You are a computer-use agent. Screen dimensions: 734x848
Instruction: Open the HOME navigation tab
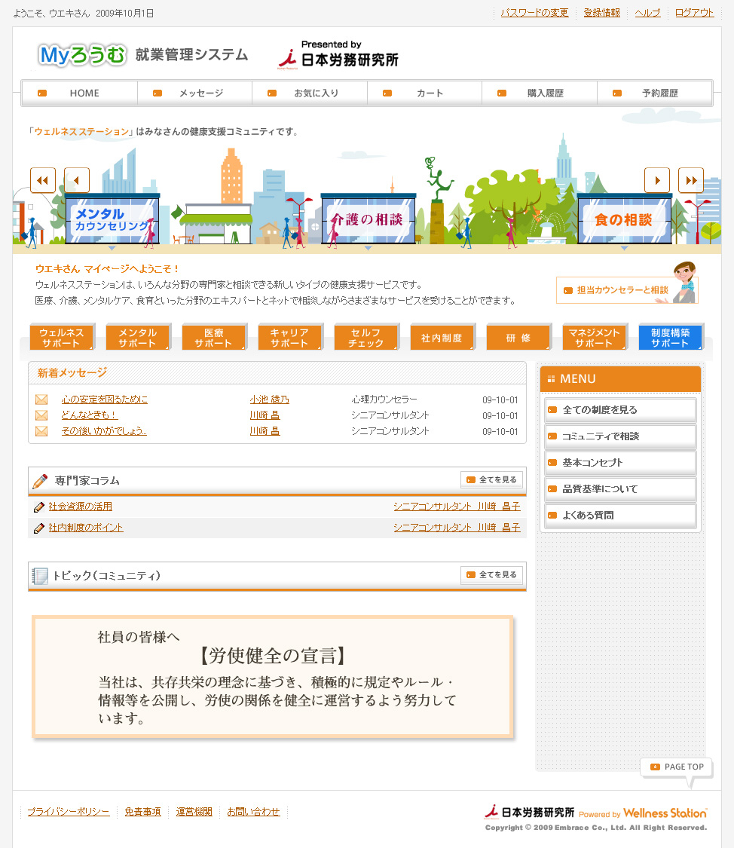pos(80,93)
